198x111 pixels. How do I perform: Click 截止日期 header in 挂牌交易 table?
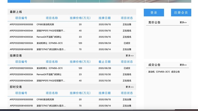tap(105, 62)
